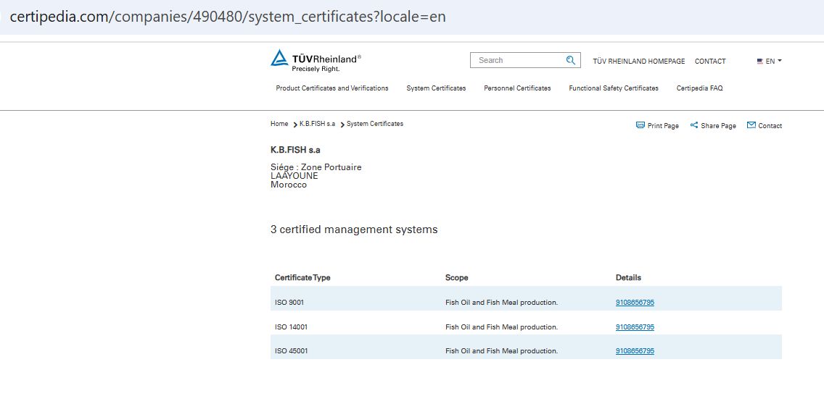This screenshot has width=824, height=404.
Task: Click the TÜV Rheinland logo
Action: point(316,61)
